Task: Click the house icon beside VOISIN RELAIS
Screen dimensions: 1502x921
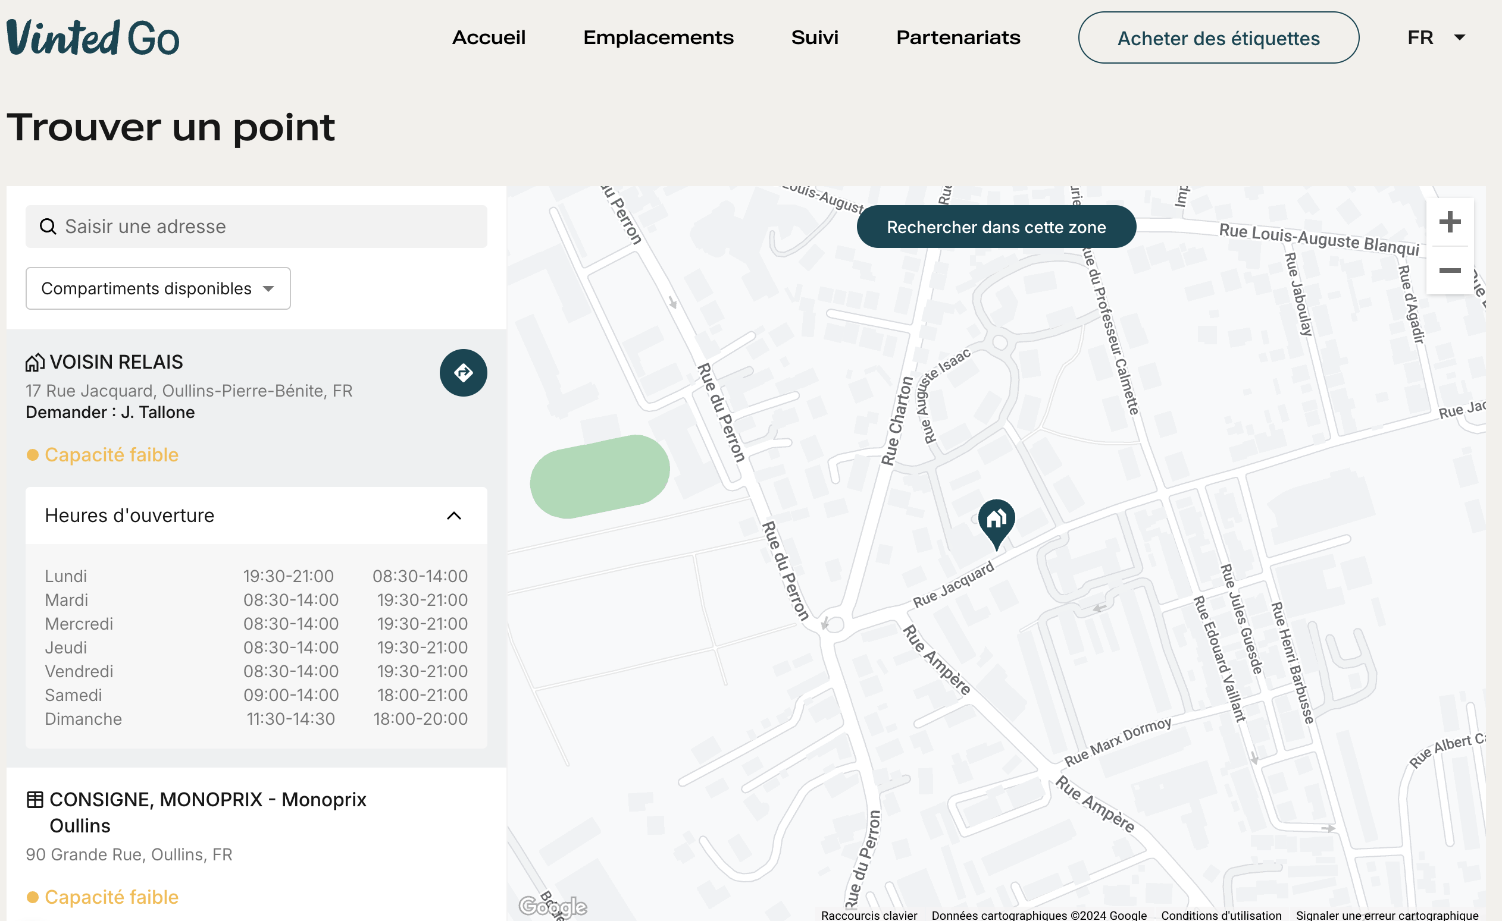Action: click(x=34, y=362)
